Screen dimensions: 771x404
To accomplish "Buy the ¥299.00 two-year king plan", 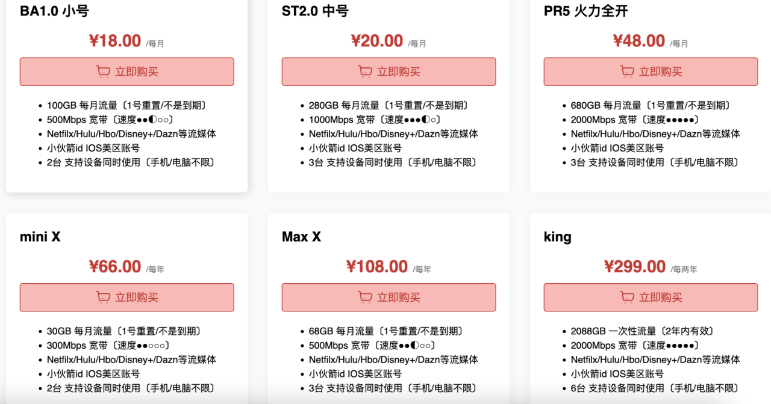I will (x=651, y=298).
